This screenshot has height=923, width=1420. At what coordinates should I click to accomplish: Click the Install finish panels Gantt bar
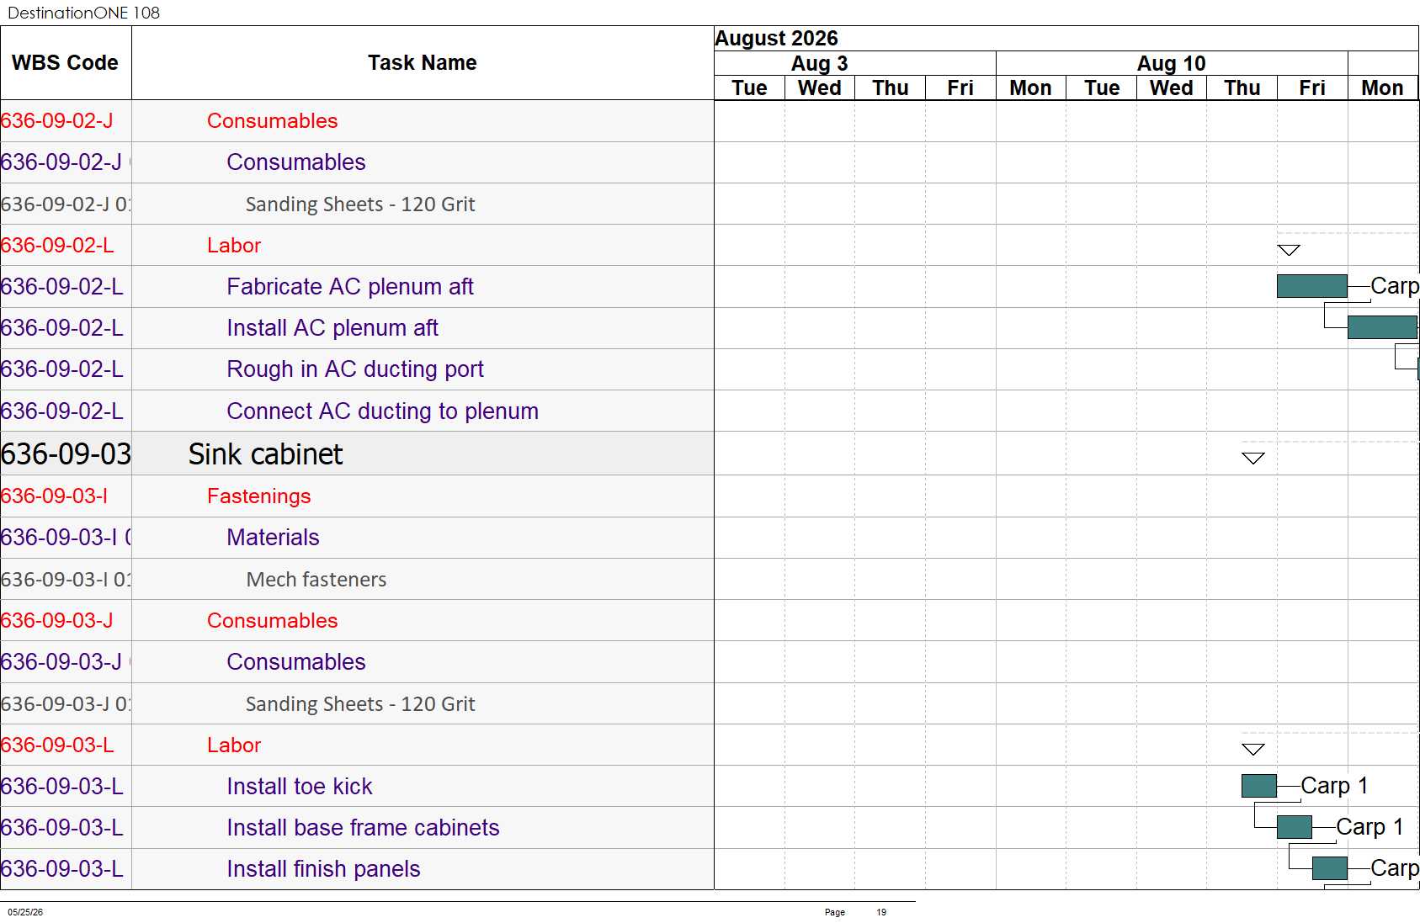pos(1330,868)
